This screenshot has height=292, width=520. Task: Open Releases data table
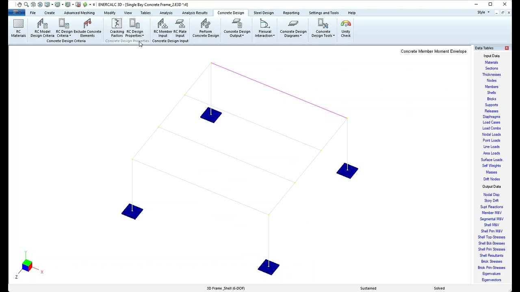coord(491,111)
